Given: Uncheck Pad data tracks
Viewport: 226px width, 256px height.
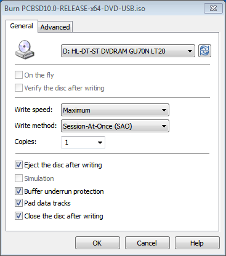Looking at the screenshot, I should 18,203.
